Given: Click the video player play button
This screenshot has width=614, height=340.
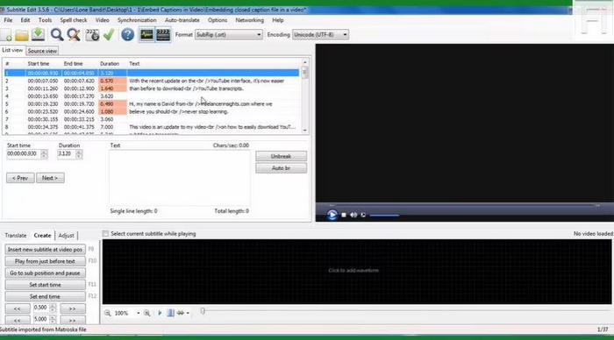Looking at the screenshot, I should tap(332, 215).
